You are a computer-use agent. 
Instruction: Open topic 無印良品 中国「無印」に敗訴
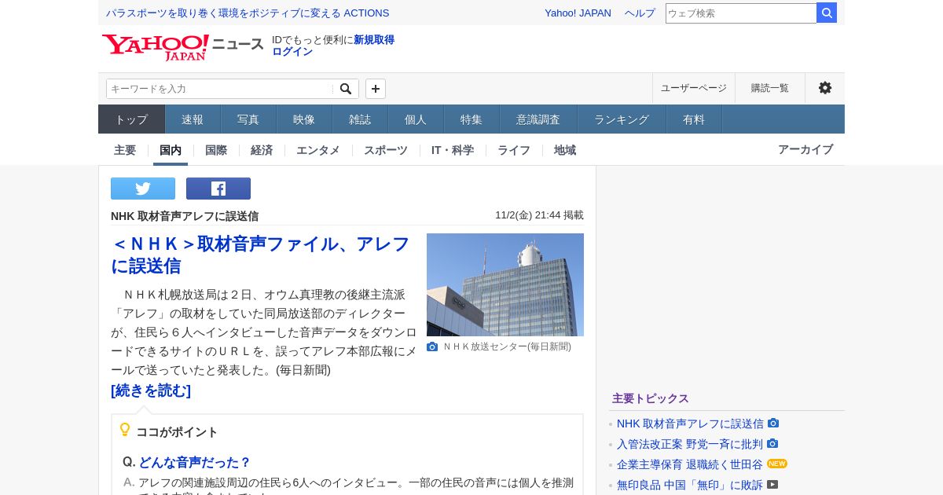690,485
